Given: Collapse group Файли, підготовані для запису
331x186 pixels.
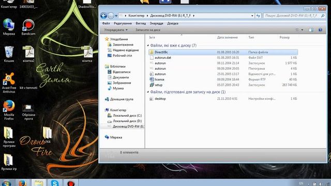Looking at the screenshot, I should click(x=148, y=92).
